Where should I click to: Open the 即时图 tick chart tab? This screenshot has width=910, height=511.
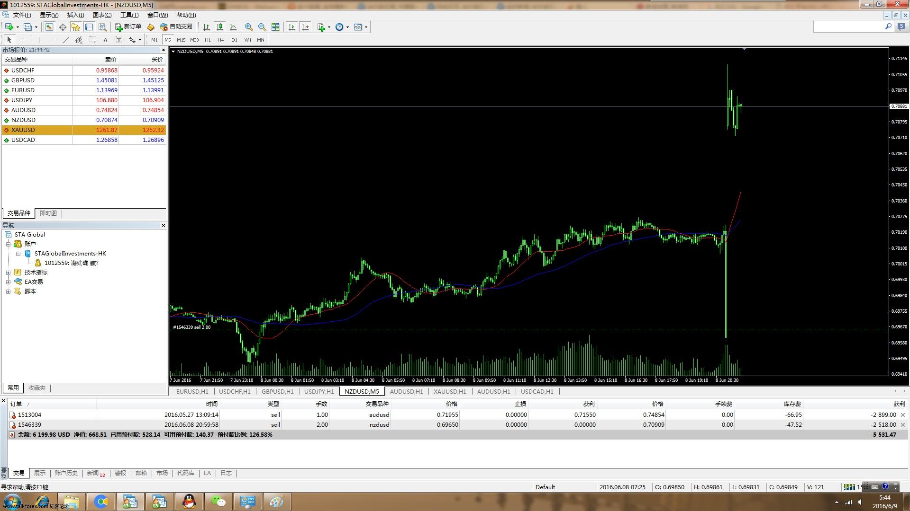tap(48, 213)
